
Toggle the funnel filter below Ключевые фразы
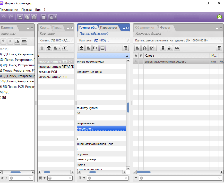(x=136, y=178)
